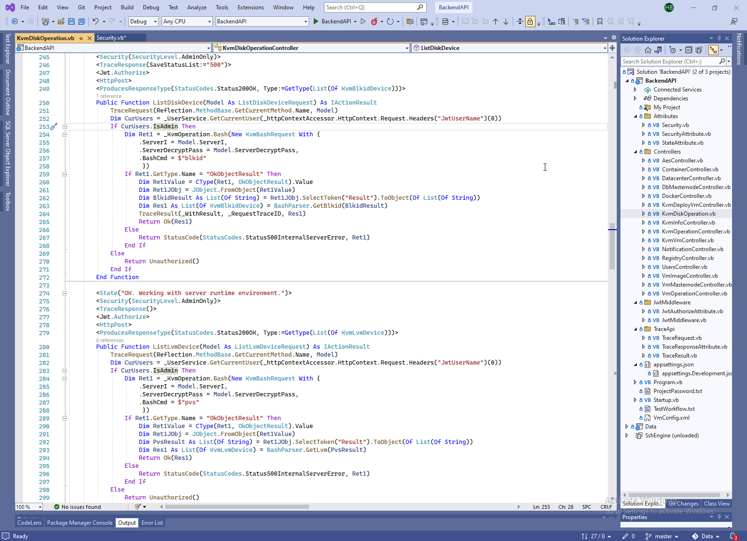Click Collapse All in Solution Explorer toolbar
This screenshot has height=541, width=747.
pyautogui.click(x=689, y=50)
